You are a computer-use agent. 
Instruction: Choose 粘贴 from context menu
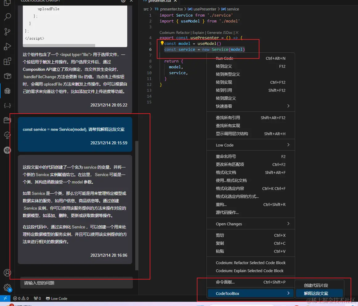coord(251,251)
